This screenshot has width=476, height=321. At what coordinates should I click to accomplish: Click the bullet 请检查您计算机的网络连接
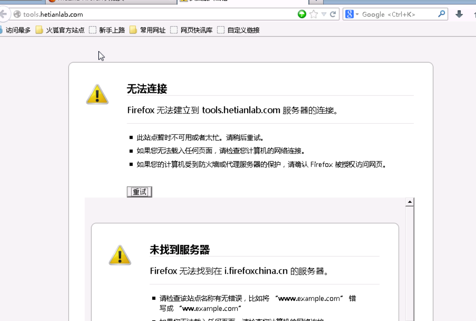220,151
